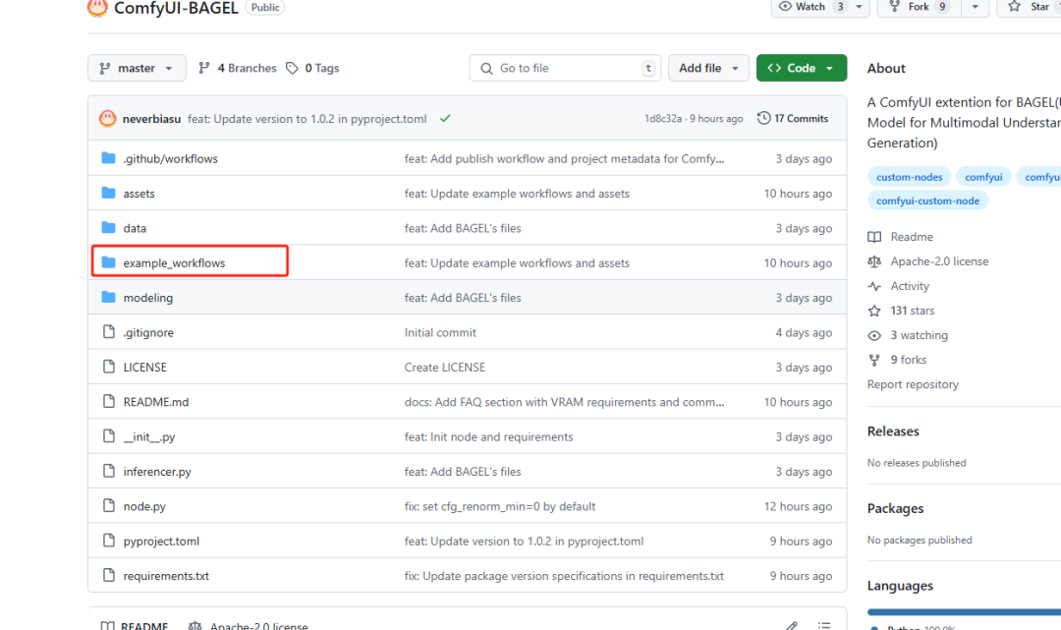Image resolution: width=1061 pixels, height=630 pixels.
Task: Open the 'fix: set cfg_renorm_min=0 by default' commit
Action: pyautogui.click(x=500, y=507)
